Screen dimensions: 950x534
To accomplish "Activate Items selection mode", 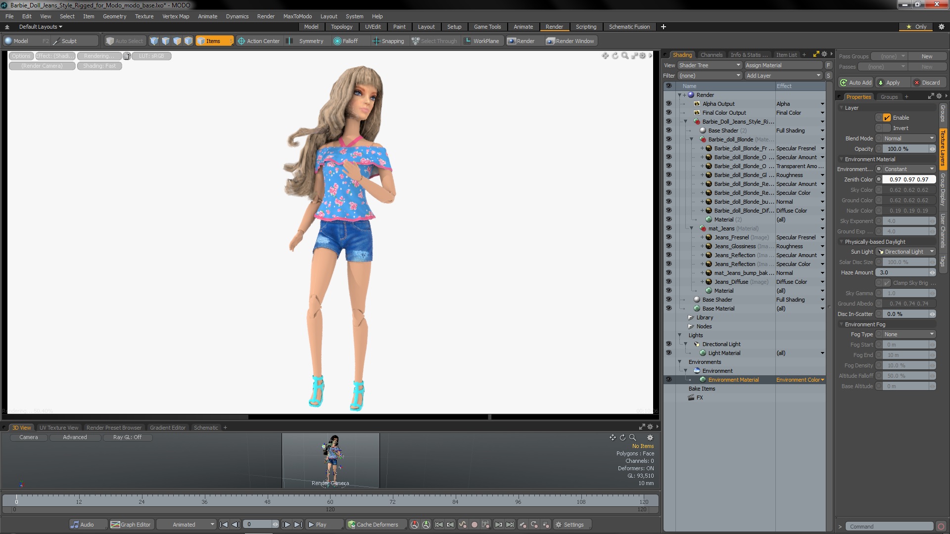I will [x=214, y=41].
